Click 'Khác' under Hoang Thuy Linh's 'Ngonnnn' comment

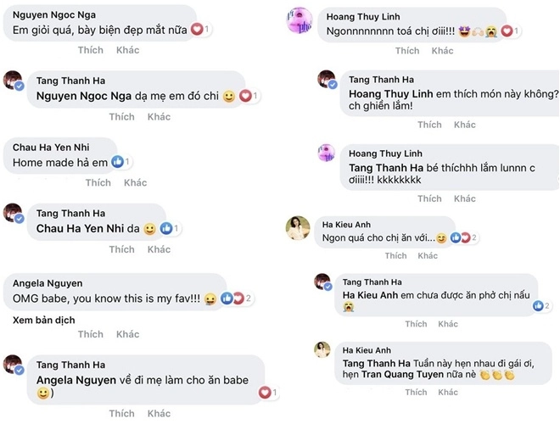pos(442,51)
